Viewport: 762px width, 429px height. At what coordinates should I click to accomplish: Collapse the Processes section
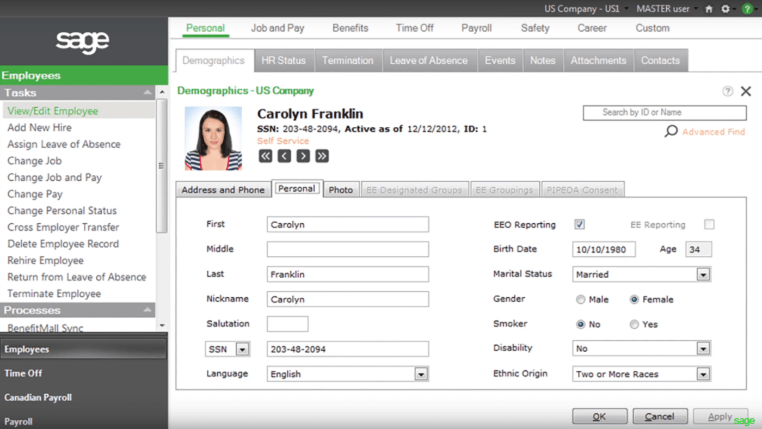click(x=148, y=310)
